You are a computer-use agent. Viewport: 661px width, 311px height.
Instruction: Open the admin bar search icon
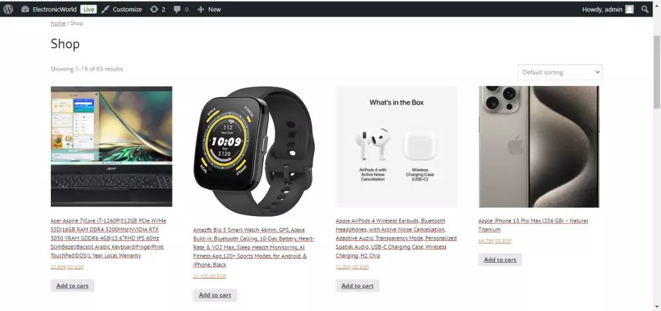tap(644, 9)
